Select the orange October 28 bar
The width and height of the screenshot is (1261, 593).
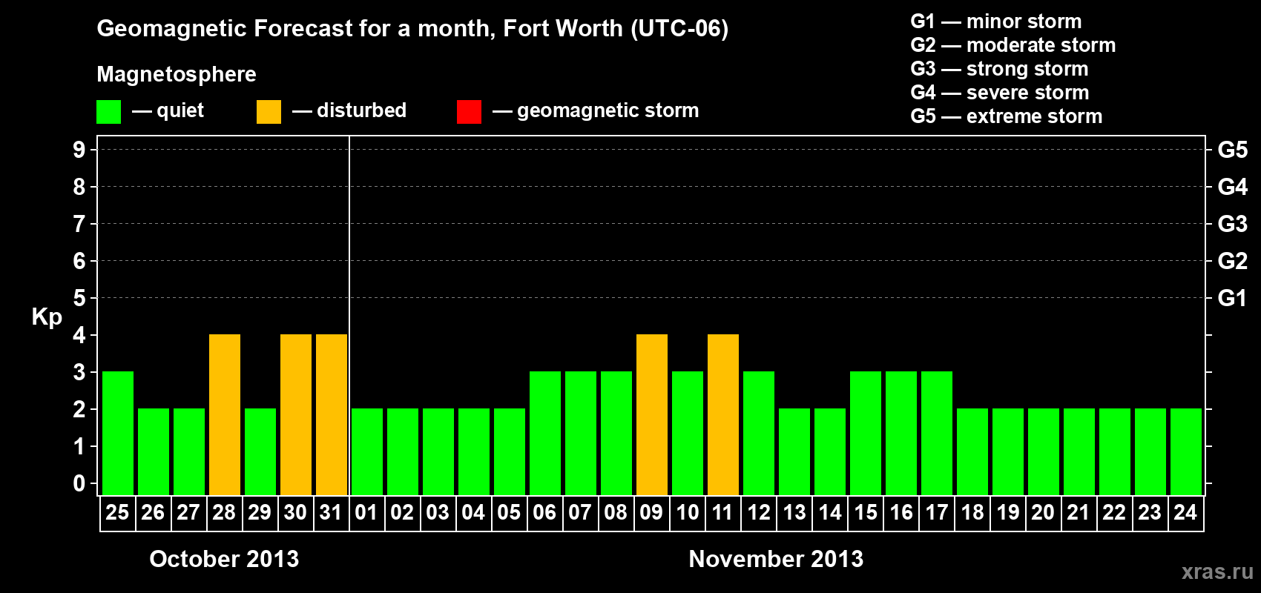coord(225,415)
